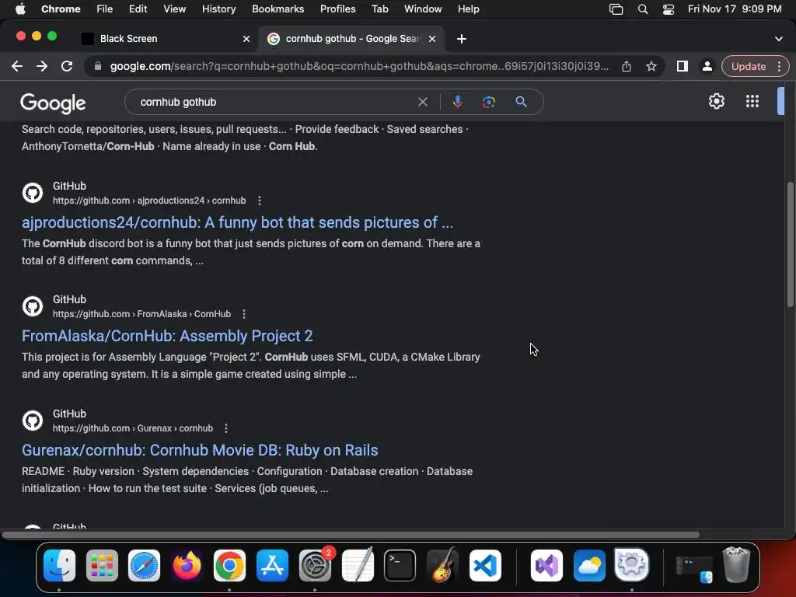Close the cornhub gothub Google Search tab
The height and width of the screenshot is (597, 796).
click(432, 39)
